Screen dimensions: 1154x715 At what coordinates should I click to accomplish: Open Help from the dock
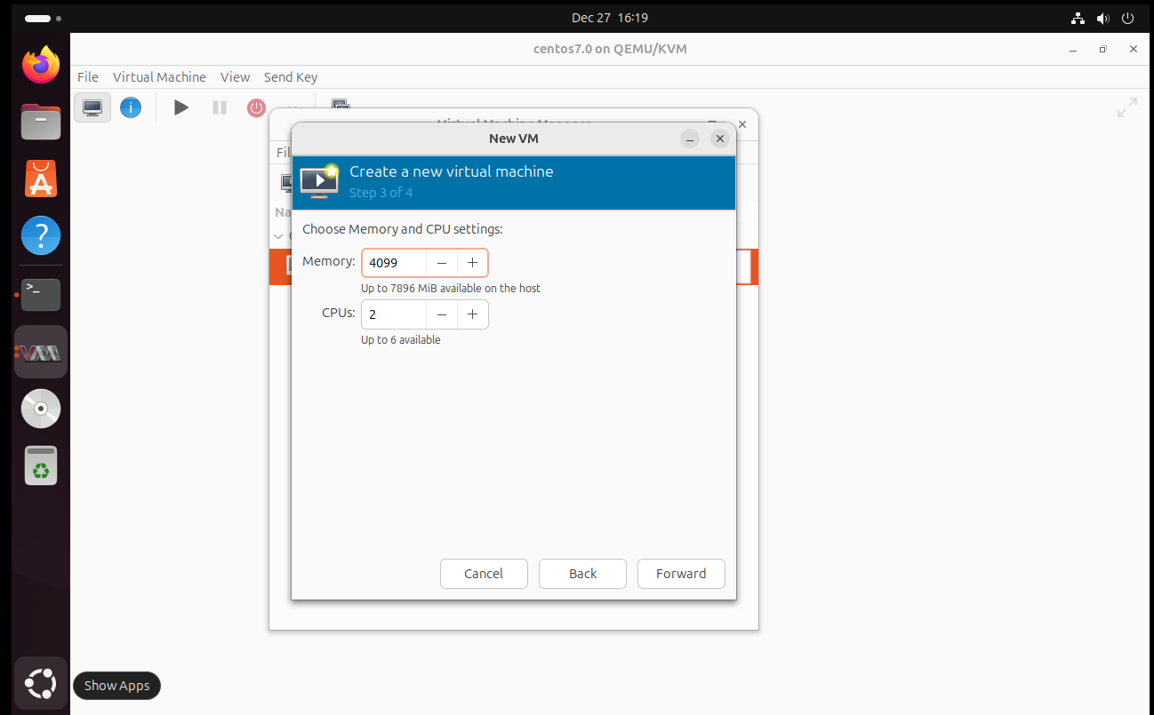(x=41, y=236)
